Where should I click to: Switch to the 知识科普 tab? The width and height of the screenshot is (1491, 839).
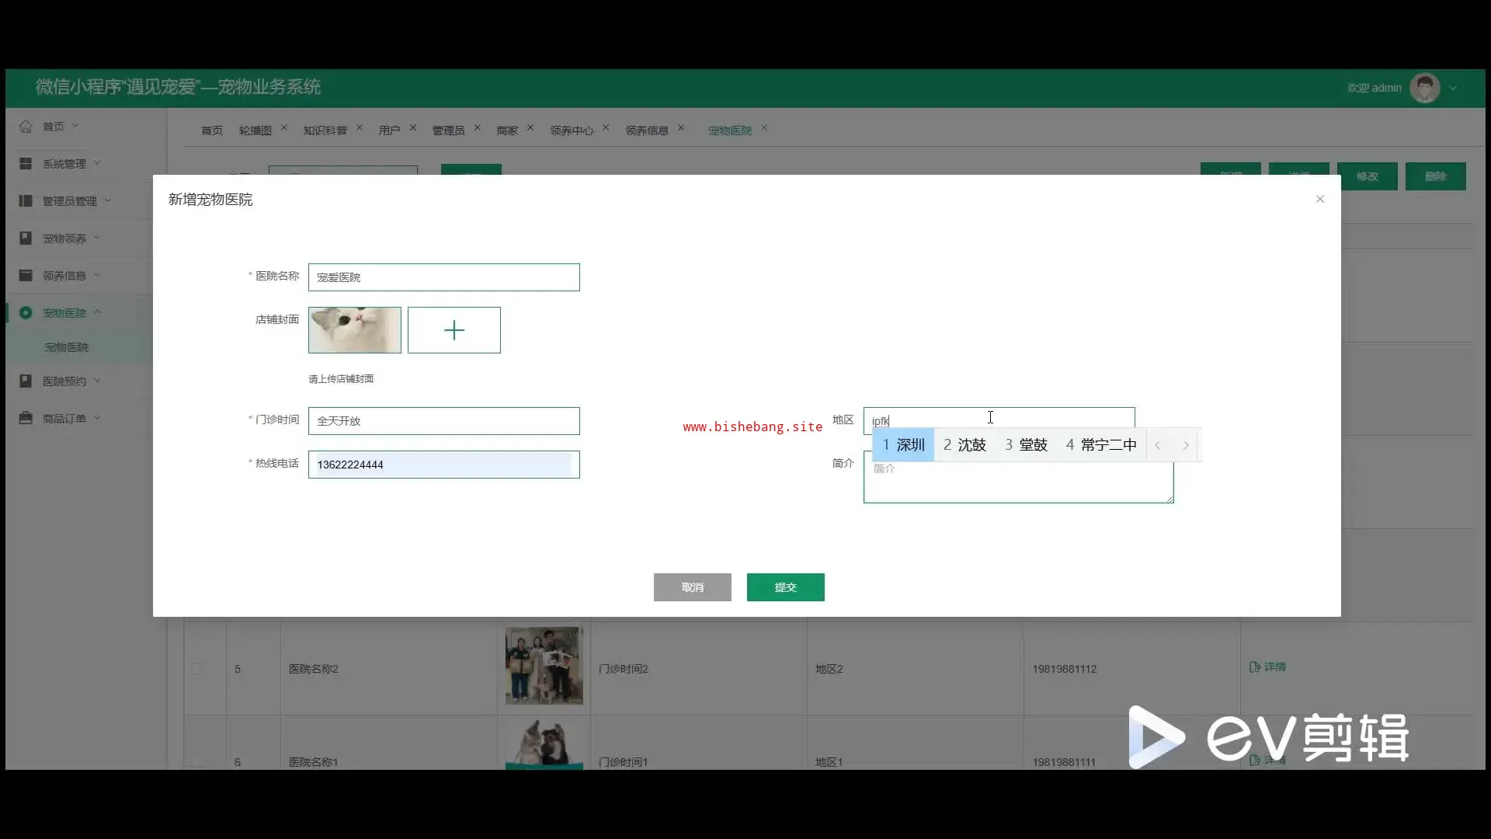coord(325,130)
